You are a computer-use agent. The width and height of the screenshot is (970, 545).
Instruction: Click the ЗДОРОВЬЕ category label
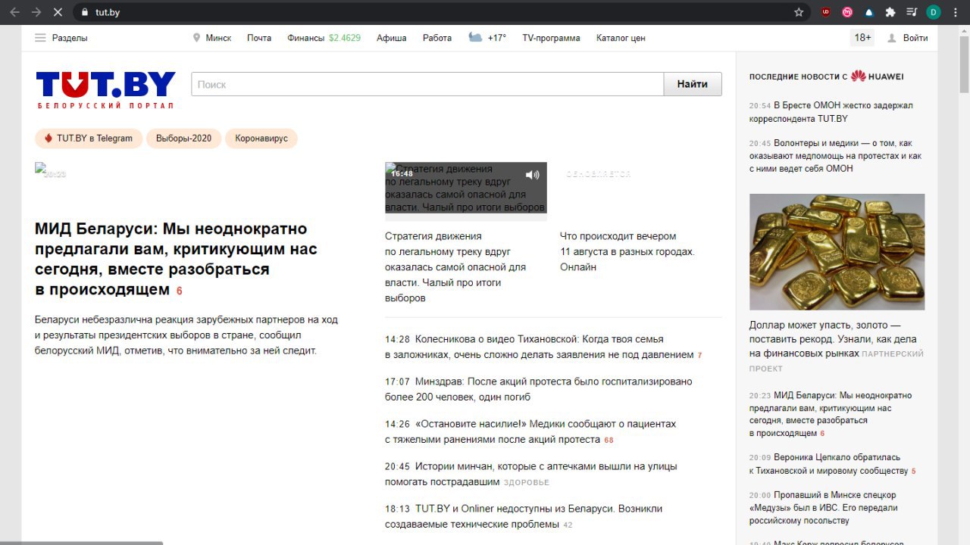(527, 482)
